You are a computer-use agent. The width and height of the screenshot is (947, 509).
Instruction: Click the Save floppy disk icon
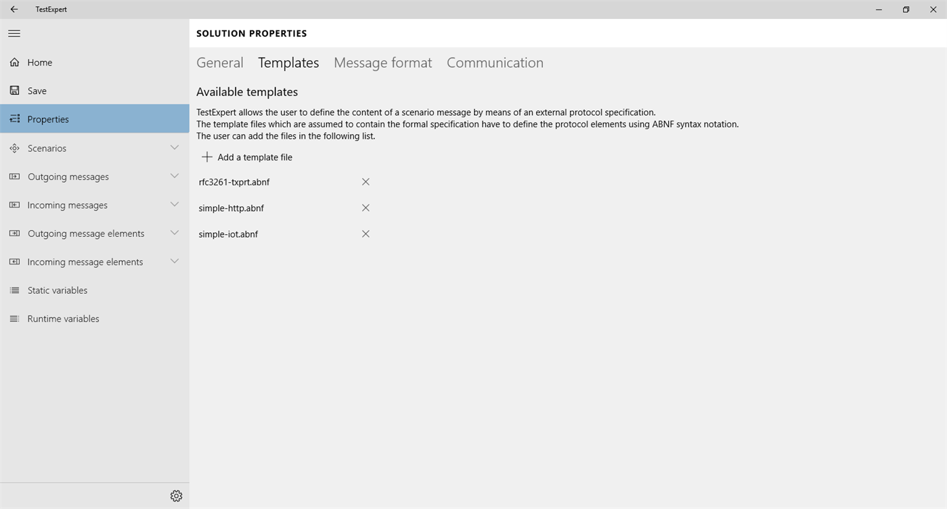14,91
